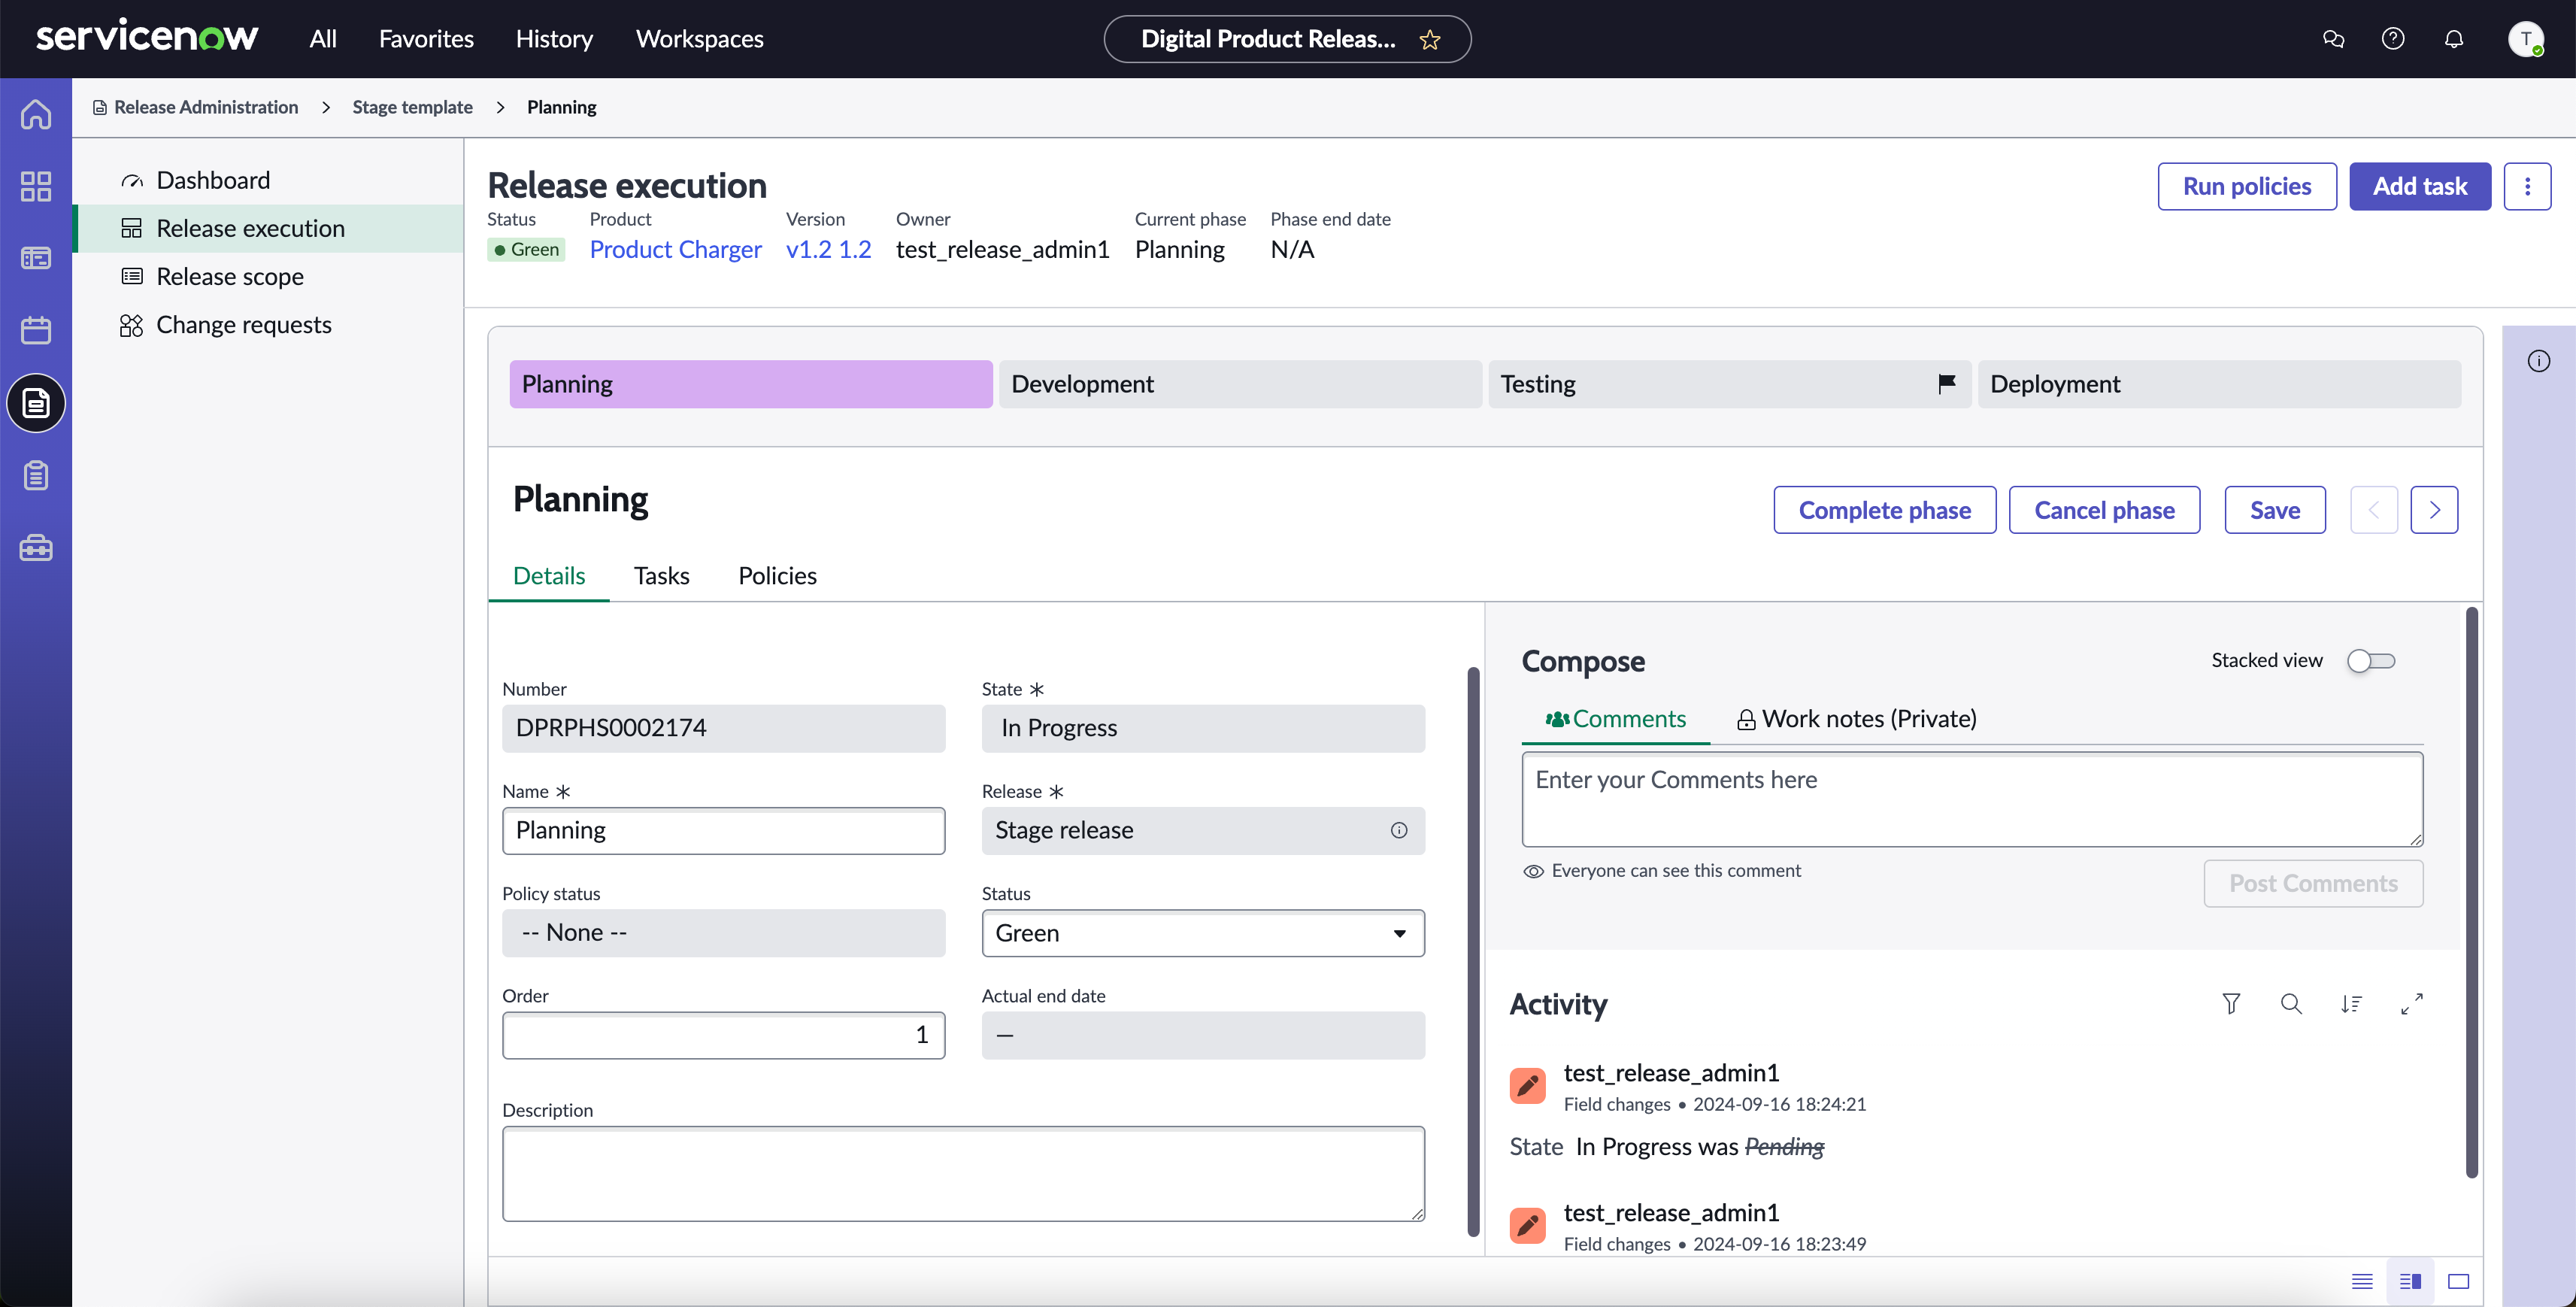Open the info panel icon on right edge

[2539, 361]
